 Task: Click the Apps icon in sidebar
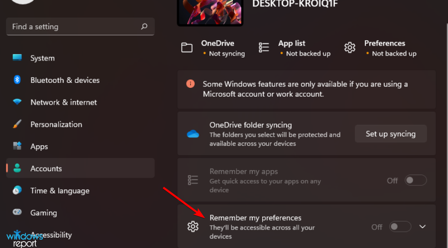[x=17, y=146]
